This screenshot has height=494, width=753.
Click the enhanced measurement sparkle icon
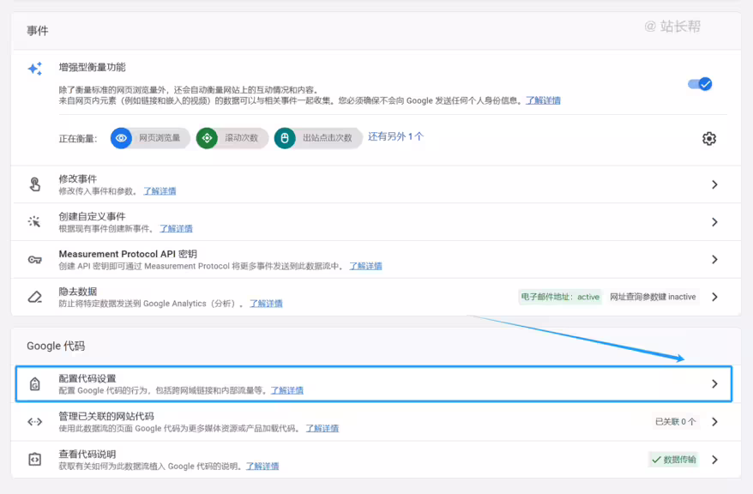point(34,69)
